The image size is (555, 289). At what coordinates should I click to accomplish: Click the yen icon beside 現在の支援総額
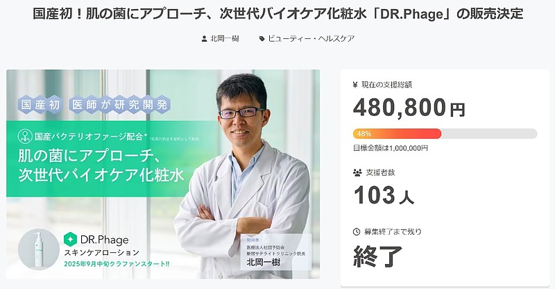(356, 85)
